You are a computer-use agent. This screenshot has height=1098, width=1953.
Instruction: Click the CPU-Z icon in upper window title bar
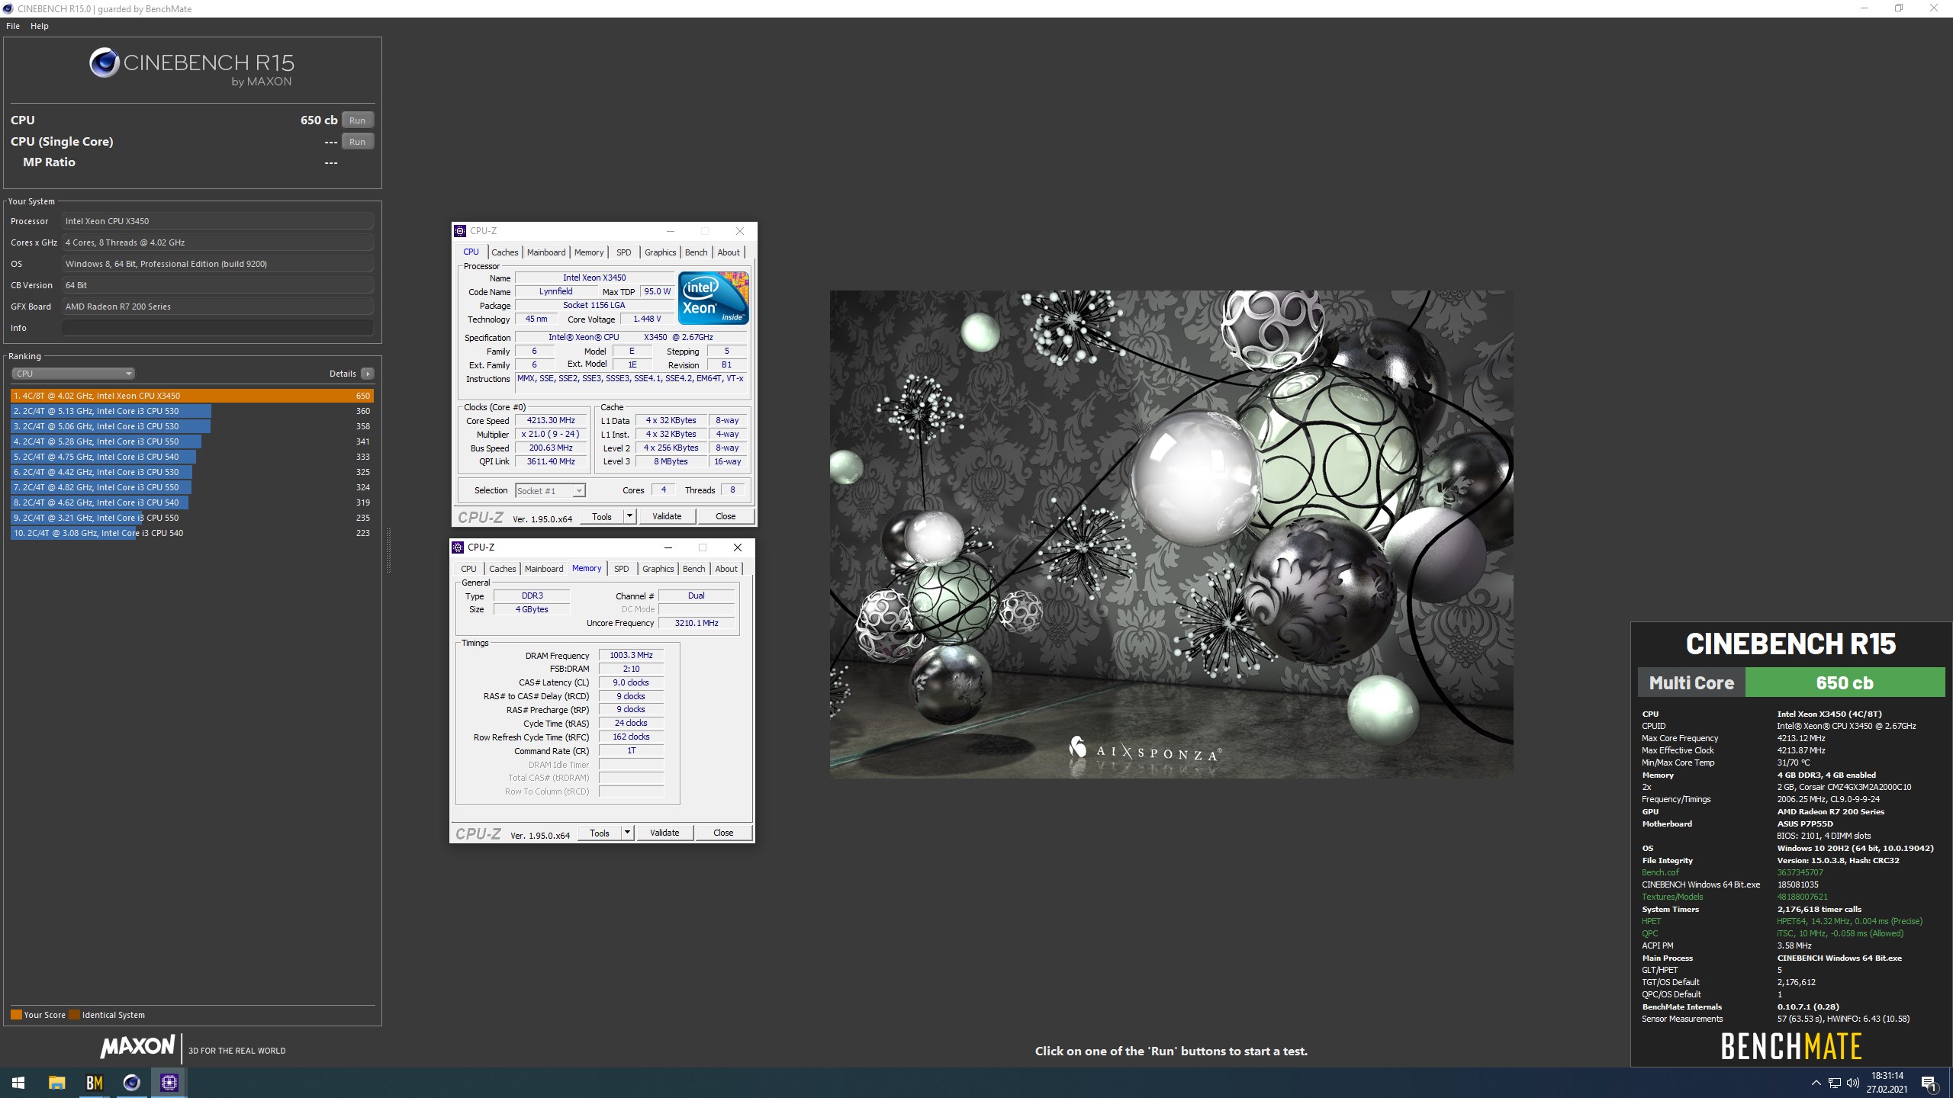point(459,231)
